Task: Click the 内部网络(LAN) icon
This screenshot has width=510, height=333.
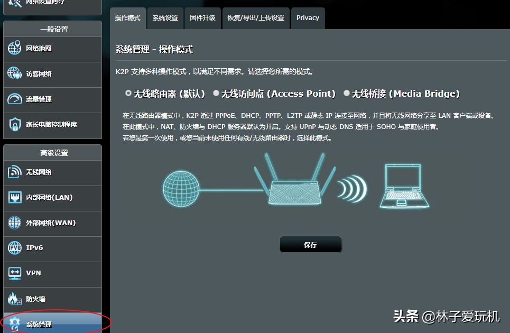Action: 15,197
